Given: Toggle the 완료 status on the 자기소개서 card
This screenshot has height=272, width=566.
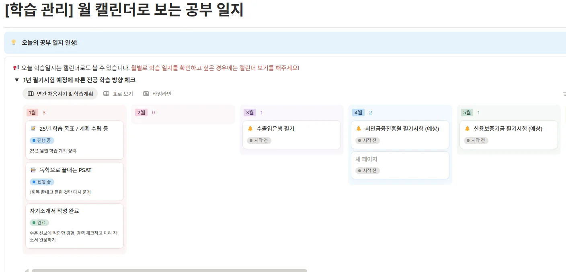Looking at the screenshot, I should (x=39, y=221).
